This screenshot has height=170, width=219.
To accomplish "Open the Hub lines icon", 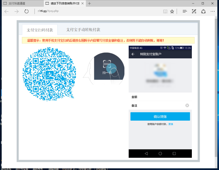I will tap(185, 11).
